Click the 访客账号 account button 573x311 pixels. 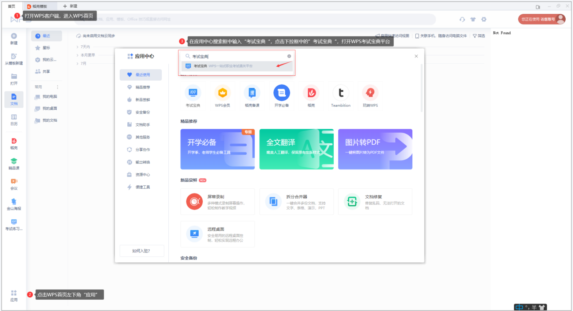(542, 19)
